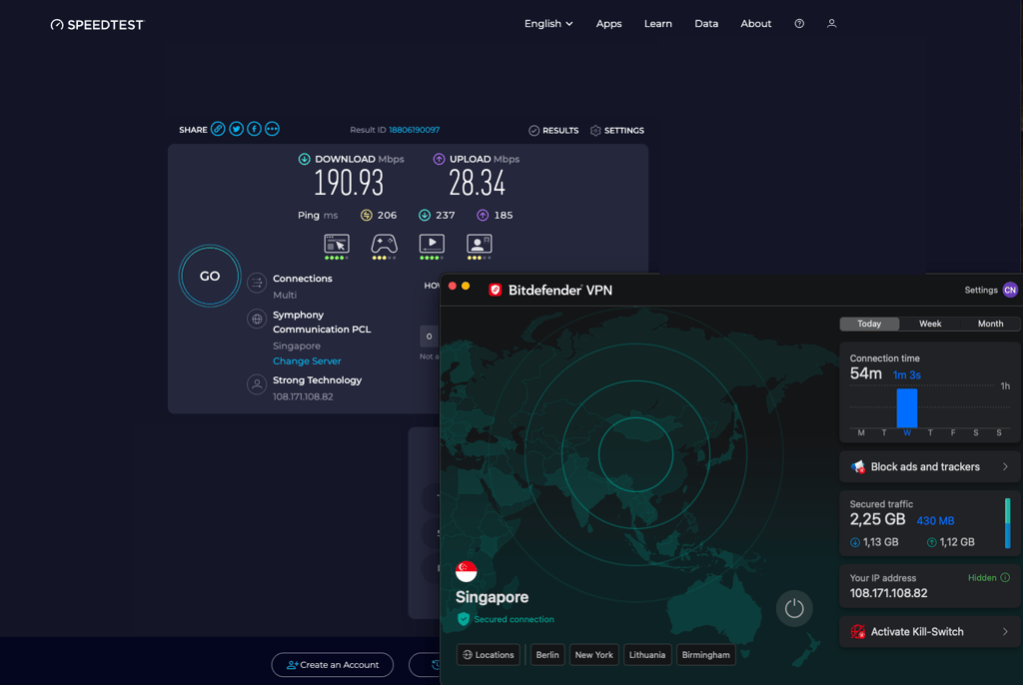Screen dimensions: 1023x685
Task: Click the Bitdefender shield logo
Action: point(496,290)
